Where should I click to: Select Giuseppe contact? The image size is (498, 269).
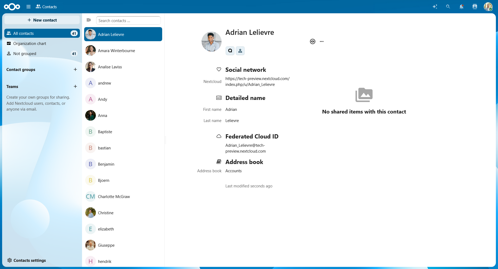point(123,245)
